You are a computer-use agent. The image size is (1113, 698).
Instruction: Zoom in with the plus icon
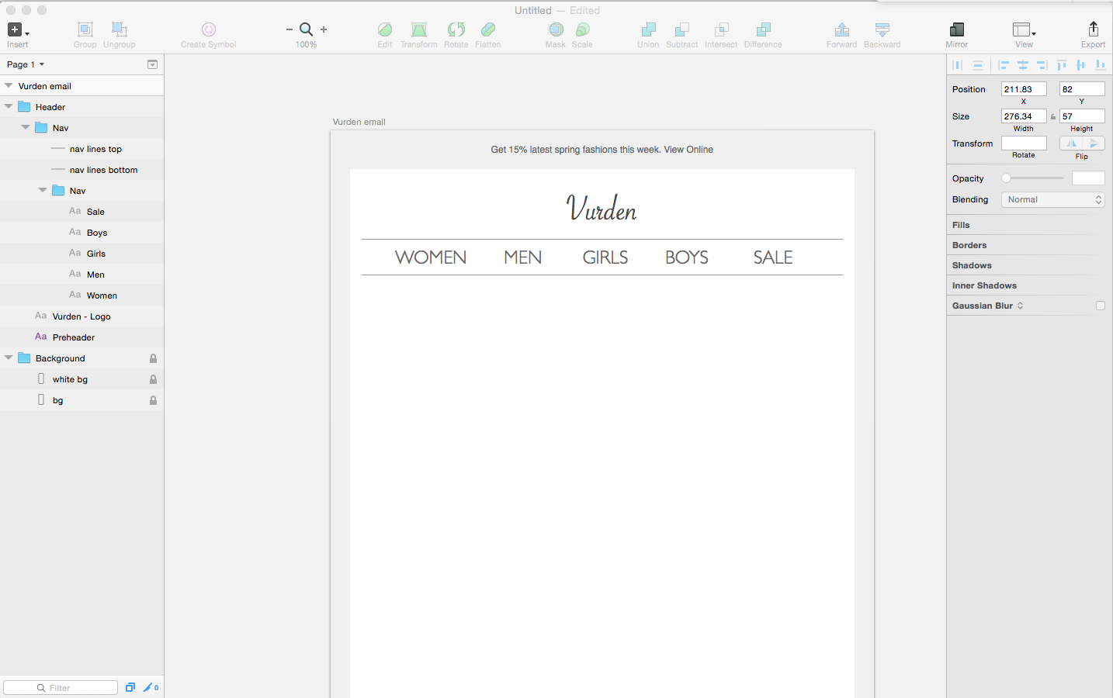click(x=324, y=29)
